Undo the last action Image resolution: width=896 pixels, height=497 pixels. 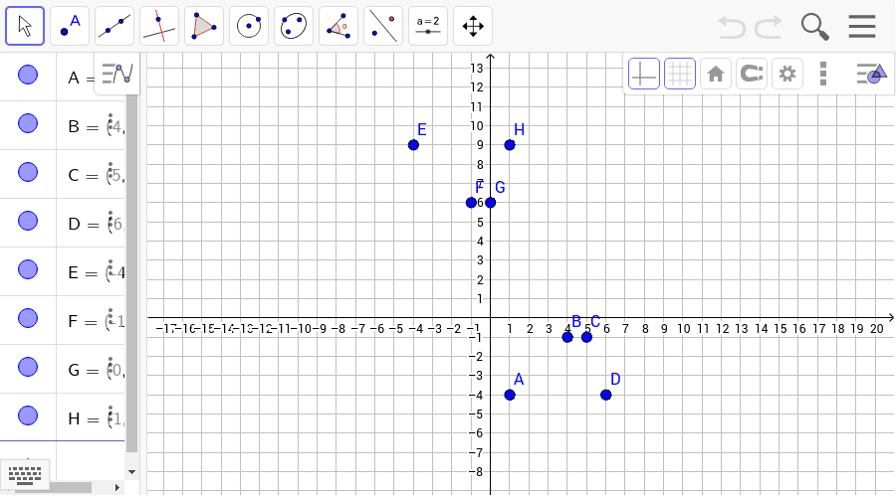(732, 26)
